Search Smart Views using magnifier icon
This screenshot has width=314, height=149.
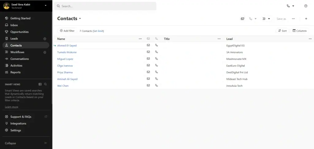(45, 84)
